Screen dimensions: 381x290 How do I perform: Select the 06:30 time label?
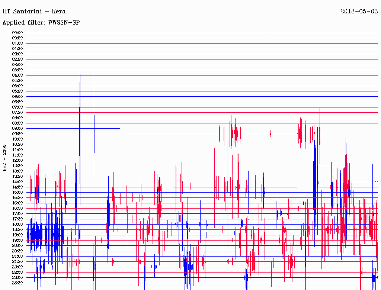pos(17,102)
